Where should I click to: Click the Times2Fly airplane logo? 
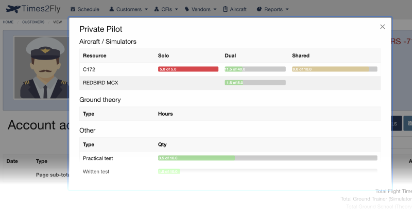click(x=13, y=9)
